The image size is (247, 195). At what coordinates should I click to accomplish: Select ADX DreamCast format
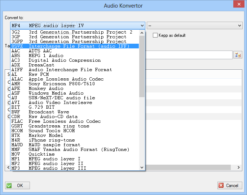point(75,65)
